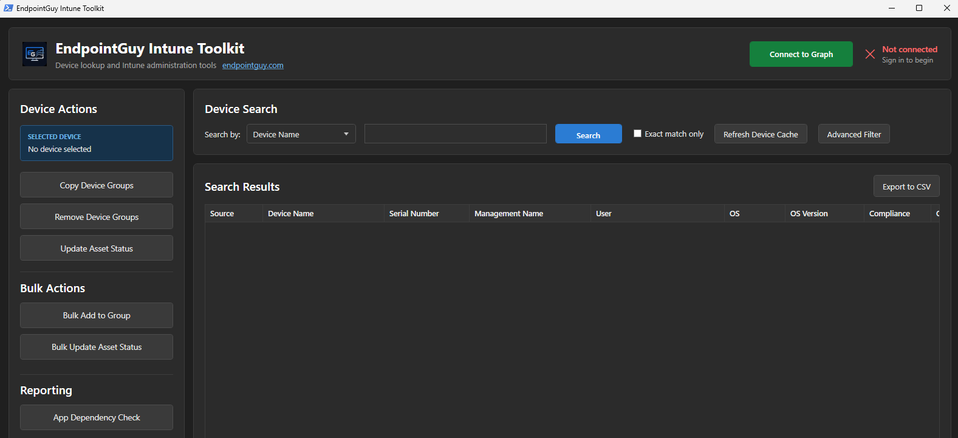Click the 'Reporting' section heading
The width and height of the screenshot is (958, 438).
point(46,391)
